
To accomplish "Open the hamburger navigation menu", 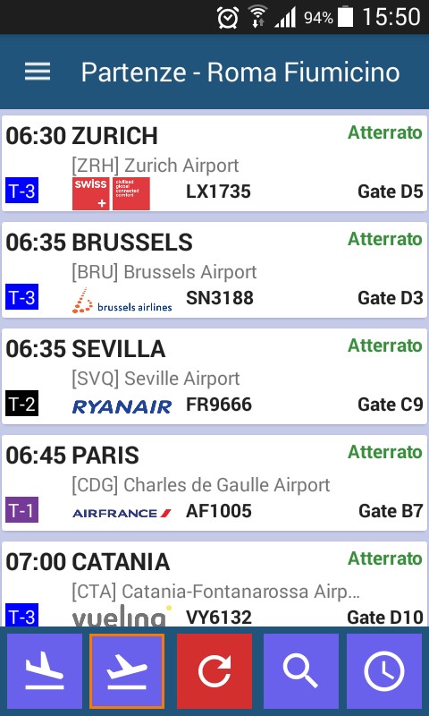I will 38,72.
